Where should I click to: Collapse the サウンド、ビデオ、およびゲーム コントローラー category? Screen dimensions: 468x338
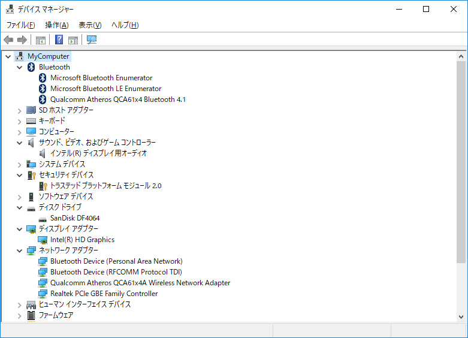tap(20, 143)
